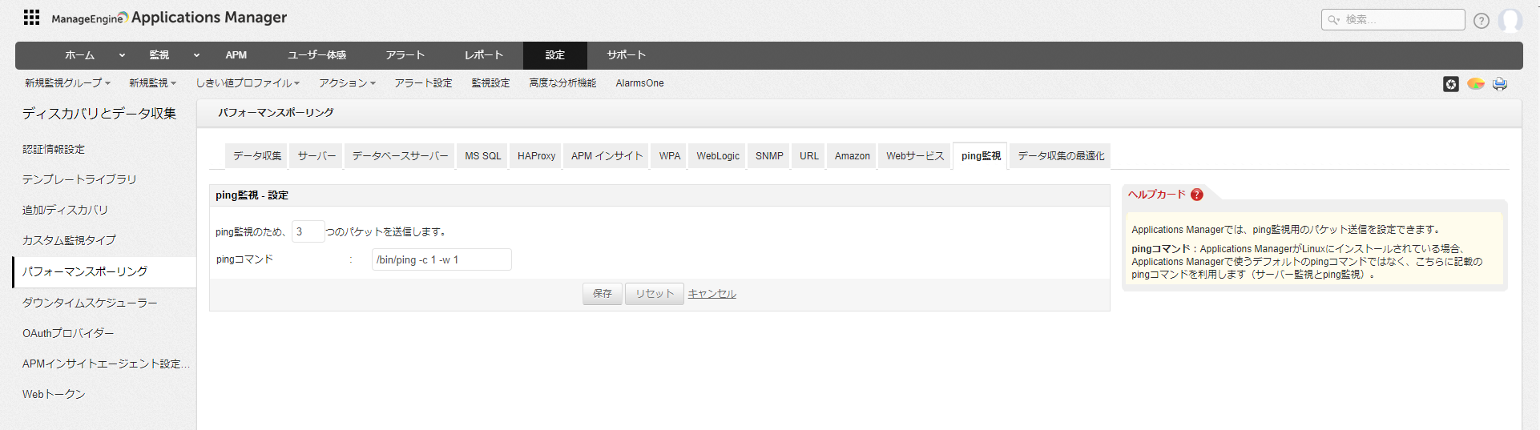Screen dimensions: 1540x430
Task: Open 認証情報設定 in sidebar
Action: [x=54, y=150]
